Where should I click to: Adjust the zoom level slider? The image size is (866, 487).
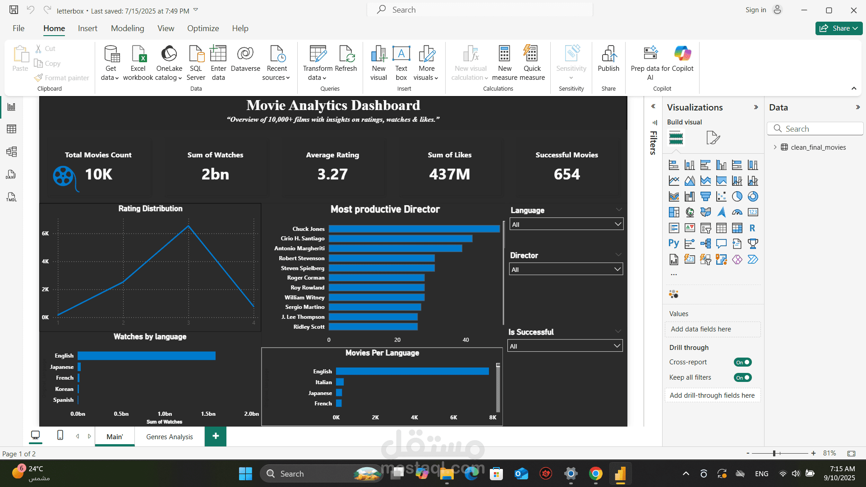point(774,453)
